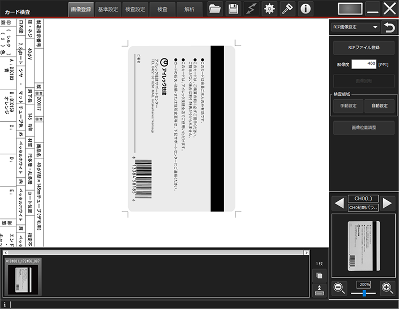Click the stacked pages icon beside thumbnails

coord(319,276)
